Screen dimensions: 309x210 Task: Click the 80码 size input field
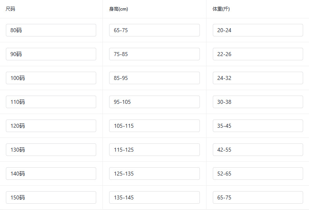(x=51, y=30)
